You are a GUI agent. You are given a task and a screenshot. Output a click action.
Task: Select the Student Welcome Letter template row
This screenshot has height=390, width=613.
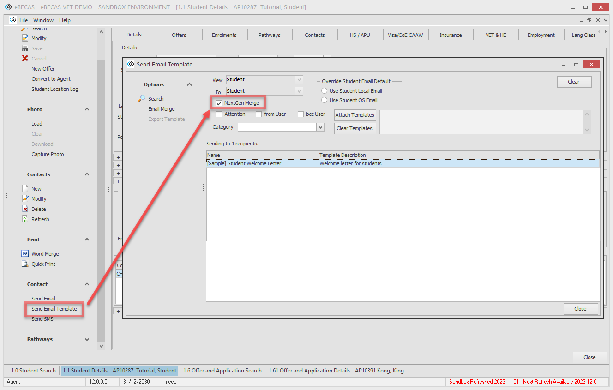(x=244, y=163)
